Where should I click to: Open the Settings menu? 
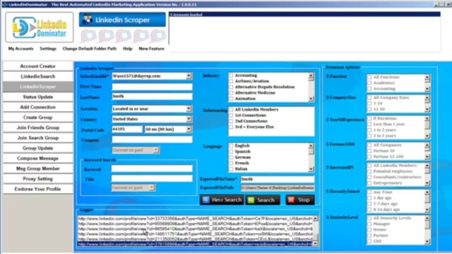pos(48,49)
